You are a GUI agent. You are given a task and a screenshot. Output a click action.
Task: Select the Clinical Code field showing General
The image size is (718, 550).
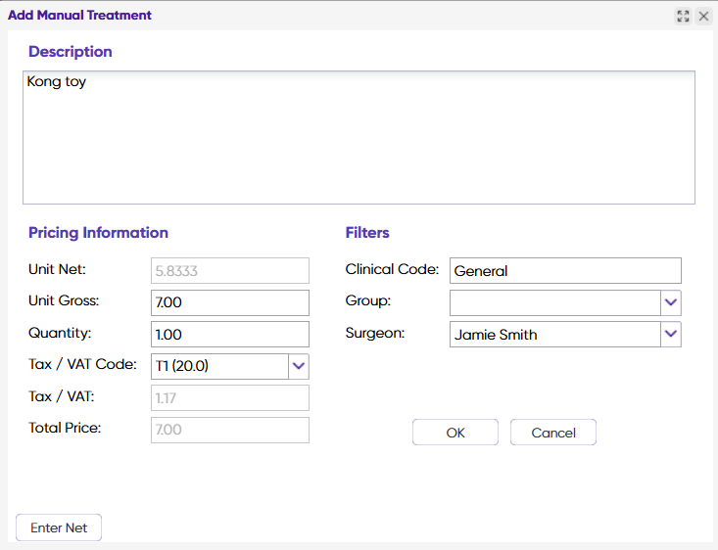[565, 270]
